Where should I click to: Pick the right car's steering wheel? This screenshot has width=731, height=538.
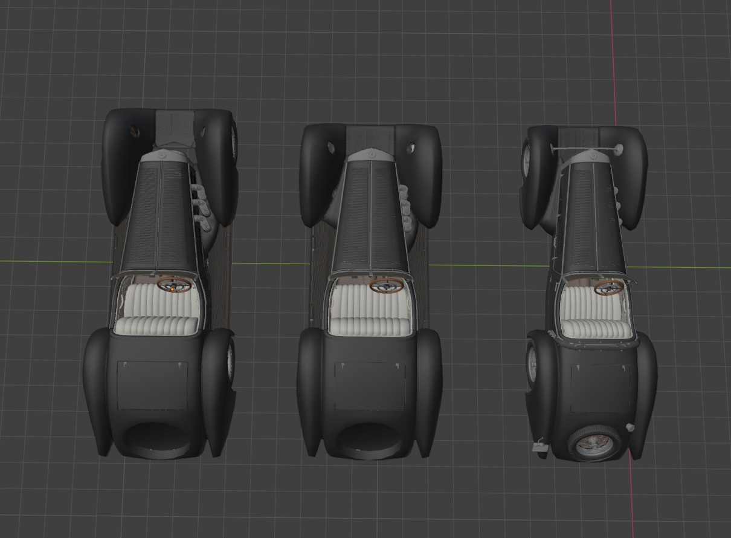click(x=609, y=287)
